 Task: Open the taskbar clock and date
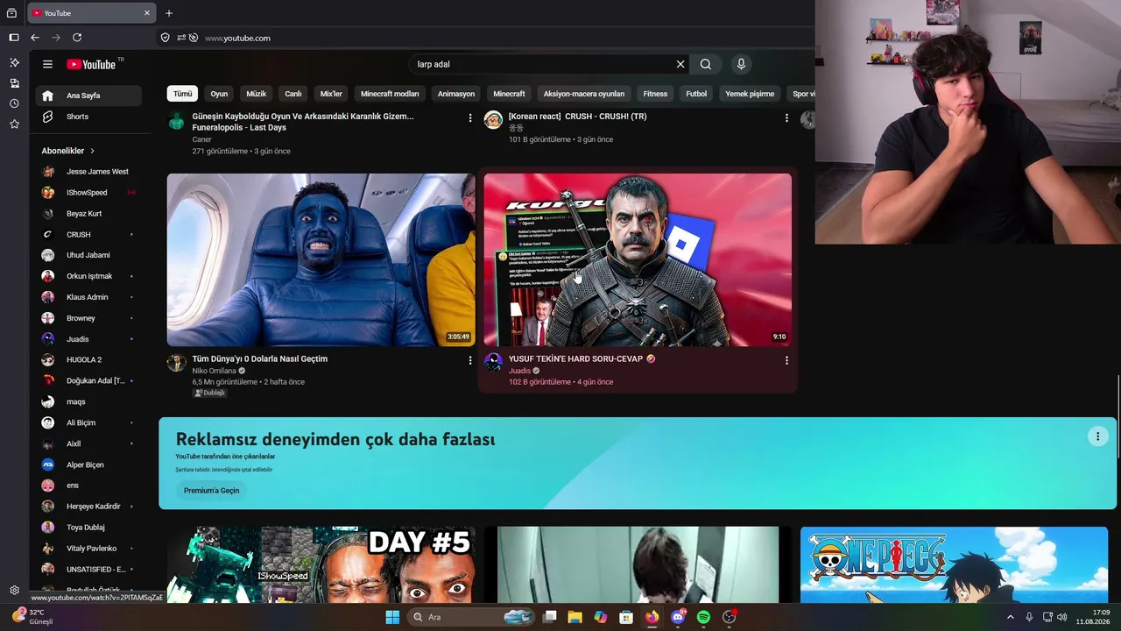click(1095, 617)
